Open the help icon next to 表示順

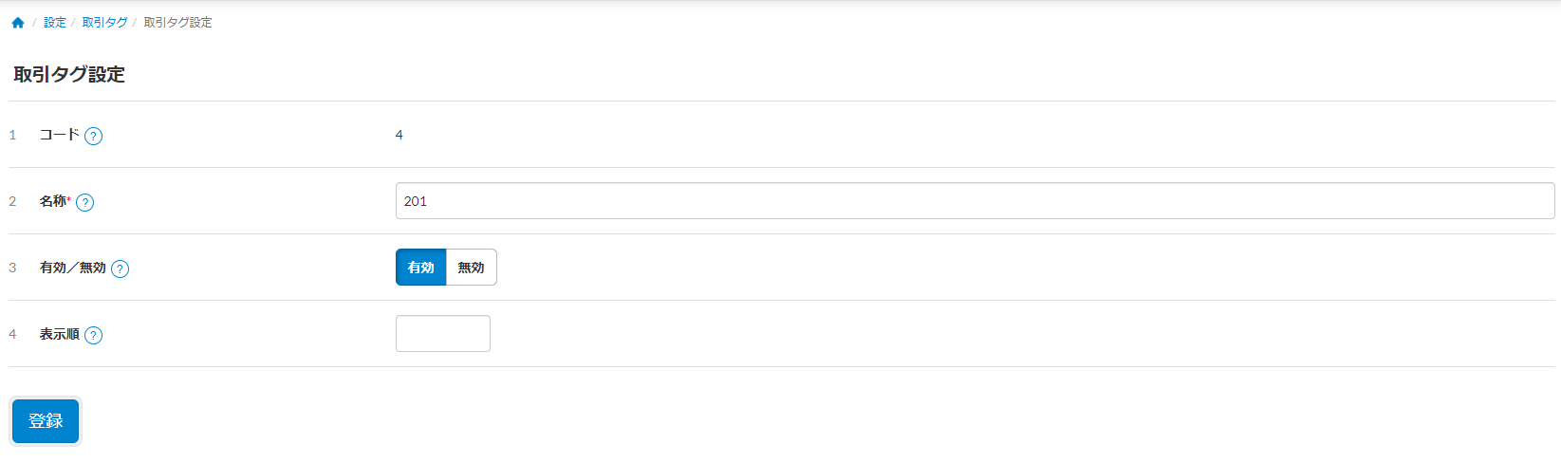click(x=93, y=335)
